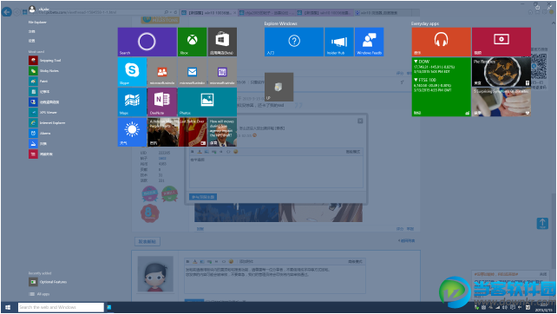557x314 pixels.
Task: Open the user account menu at top
Action: point(39,9)
